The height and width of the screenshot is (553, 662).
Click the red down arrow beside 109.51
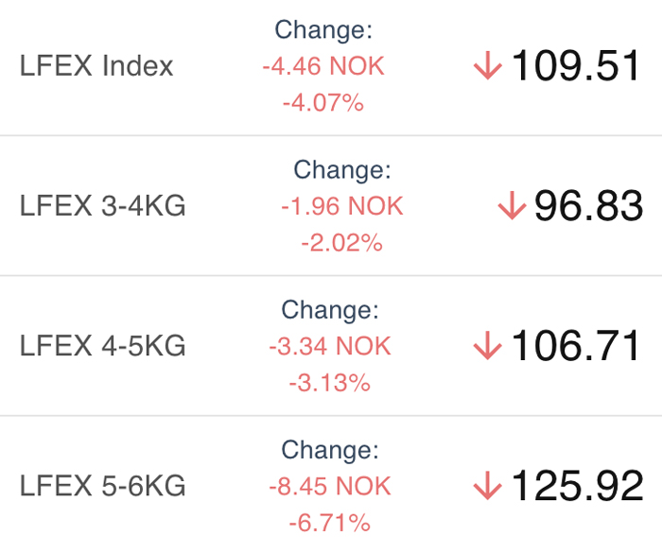[x=488, y=65]
